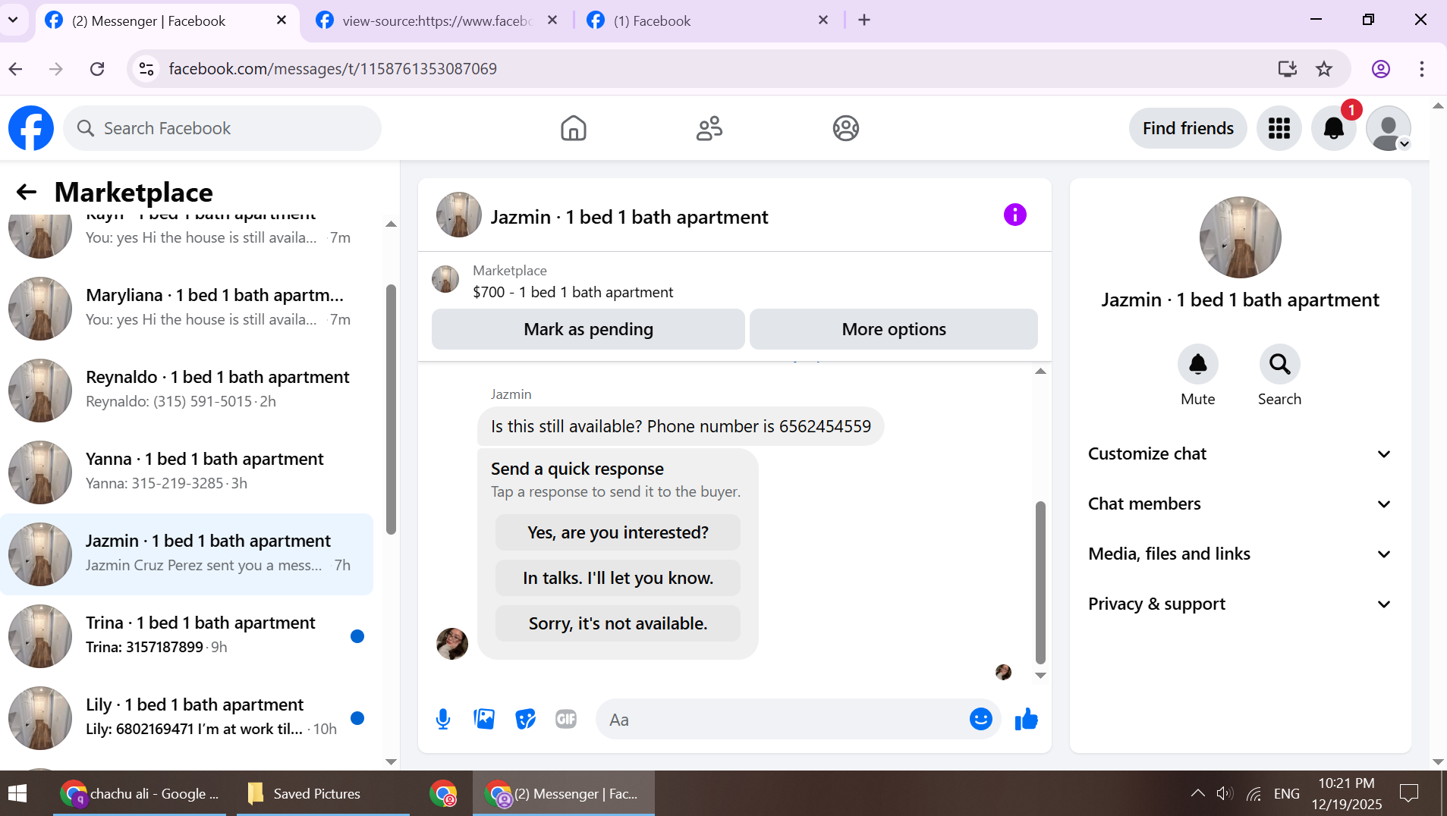Open chachu ali Google Chrome taskbar item
The width and height of the screenshot is (1447, 816).
coord(140,793)
